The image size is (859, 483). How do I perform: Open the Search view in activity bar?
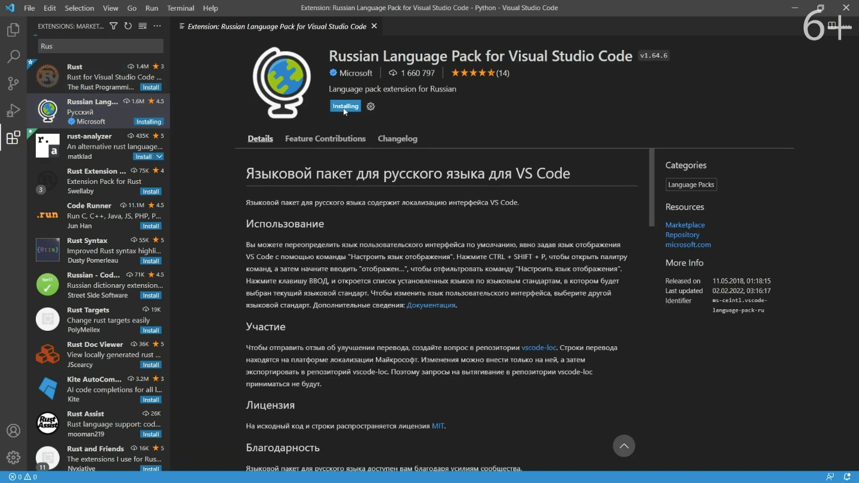click(13, 57)
